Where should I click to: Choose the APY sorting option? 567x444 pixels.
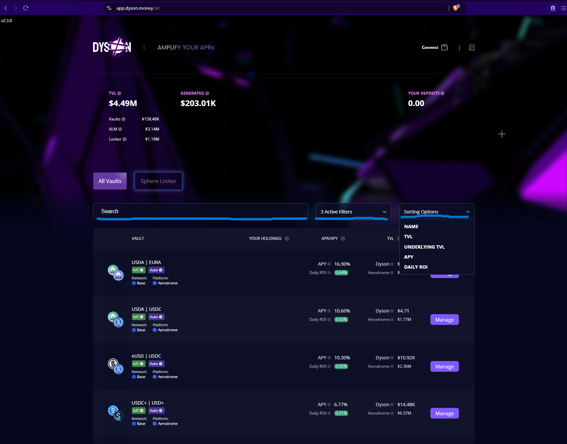(409, 257)
